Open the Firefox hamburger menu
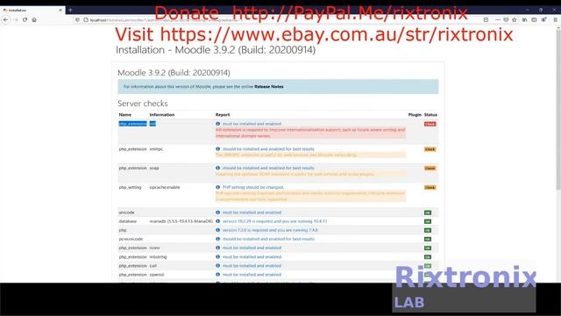The image size is (561, 316). 555,19
